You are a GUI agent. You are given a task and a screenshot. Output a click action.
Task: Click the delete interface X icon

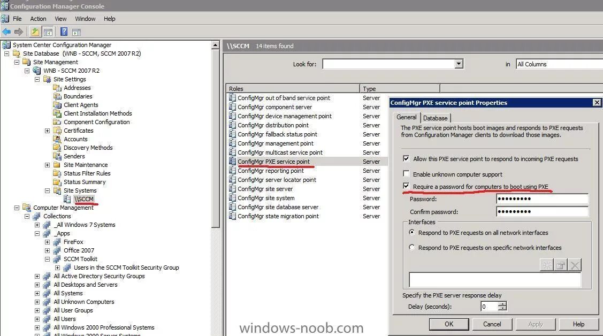[x=575, y=265]
